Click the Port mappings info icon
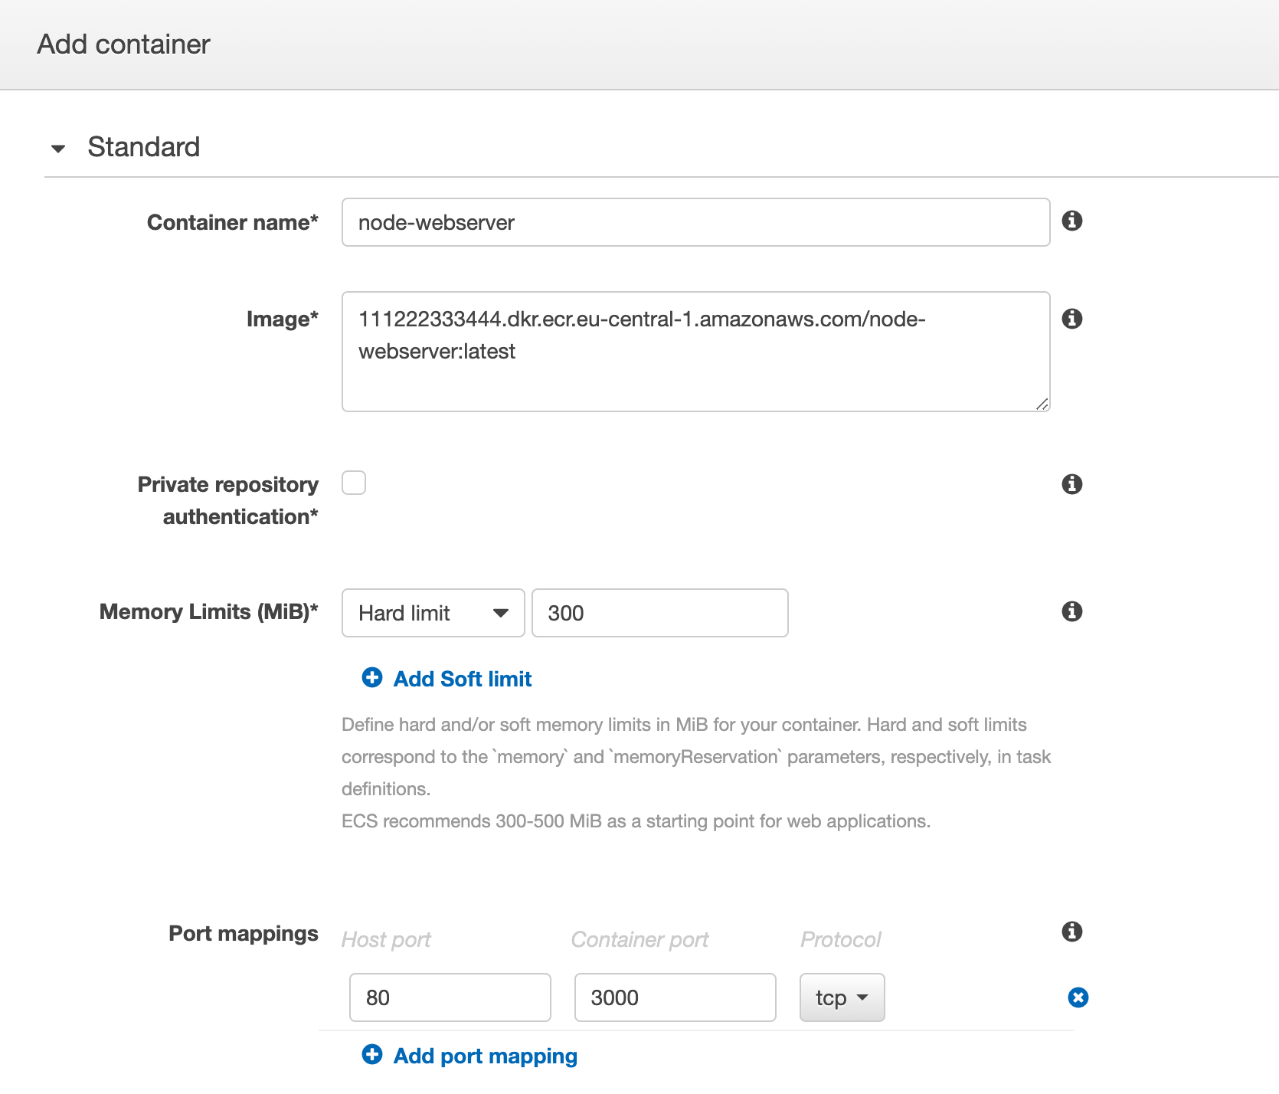The height and width of the screenshot is (1094, 1279). pos(1072,932)
